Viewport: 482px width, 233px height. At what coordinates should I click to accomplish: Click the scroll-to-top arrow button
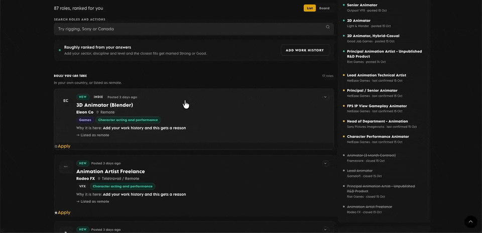[470, 221]
